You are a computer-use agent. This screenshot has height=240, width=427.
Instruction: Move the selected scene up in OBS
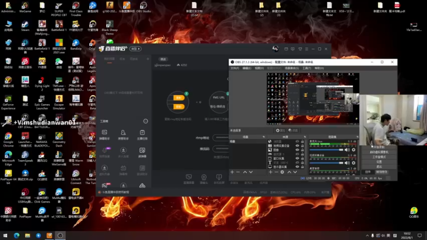(245, 172)
